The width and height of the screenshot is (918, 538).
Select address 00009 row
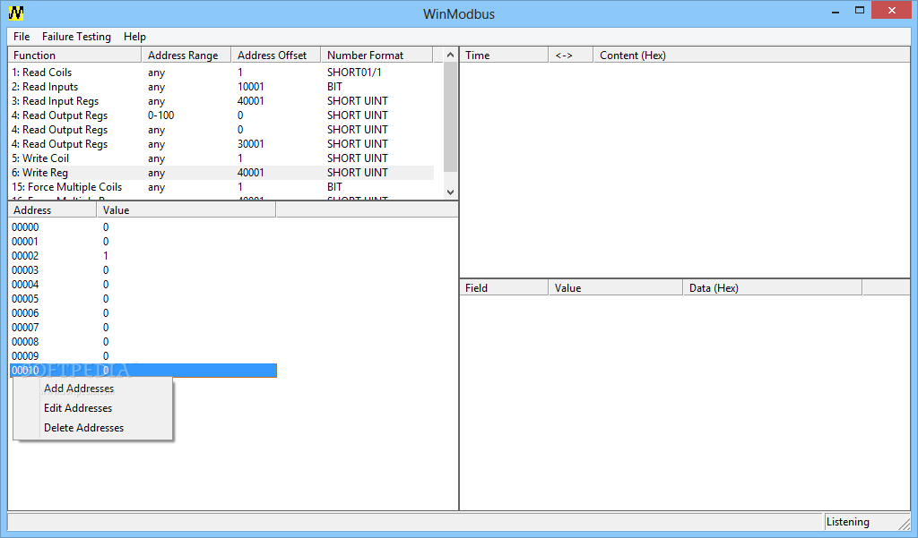[143, 356]
